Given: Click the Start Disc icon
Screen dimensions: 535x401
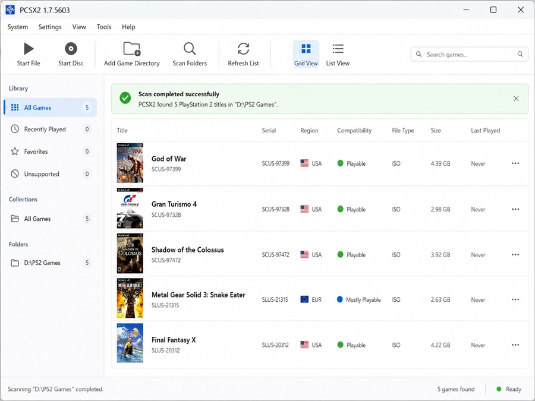Looking at the screenshot, I should (x=71, y=49).
